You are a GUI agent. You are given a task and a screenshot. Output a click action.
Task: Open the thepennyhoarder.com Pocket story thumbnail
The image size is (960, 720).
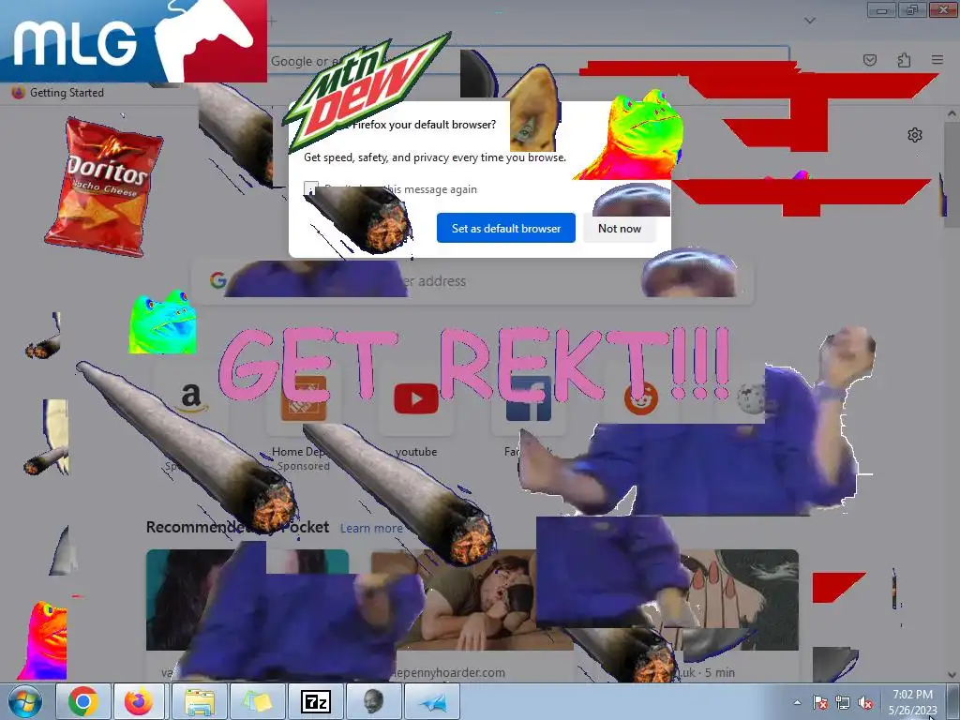[x=472, y=600]
